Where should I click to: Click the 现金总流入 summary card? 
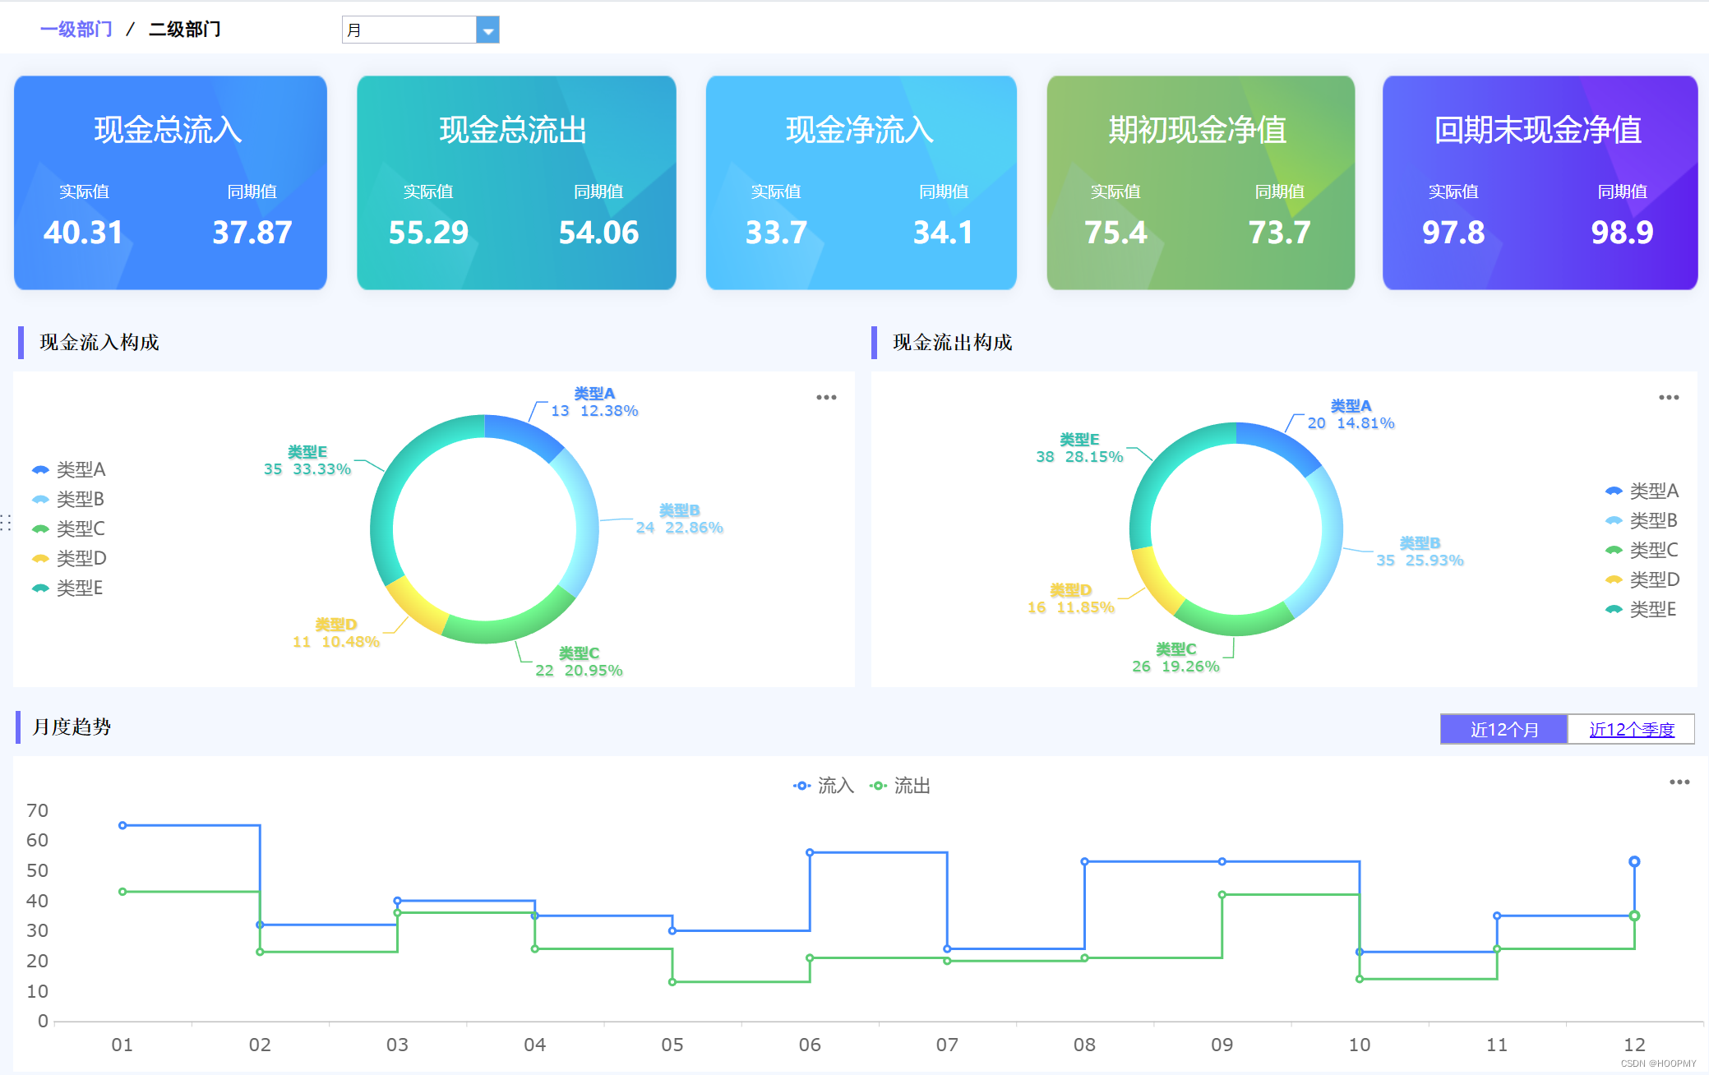[170, 182]
